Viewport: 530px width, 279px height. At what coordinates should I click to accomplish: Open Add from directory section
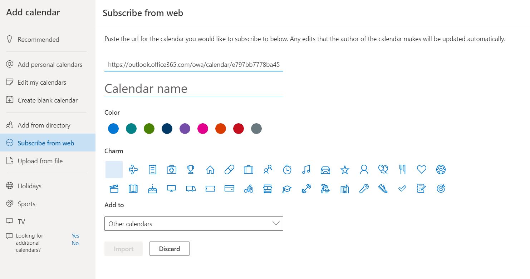[x=44, y=125]
